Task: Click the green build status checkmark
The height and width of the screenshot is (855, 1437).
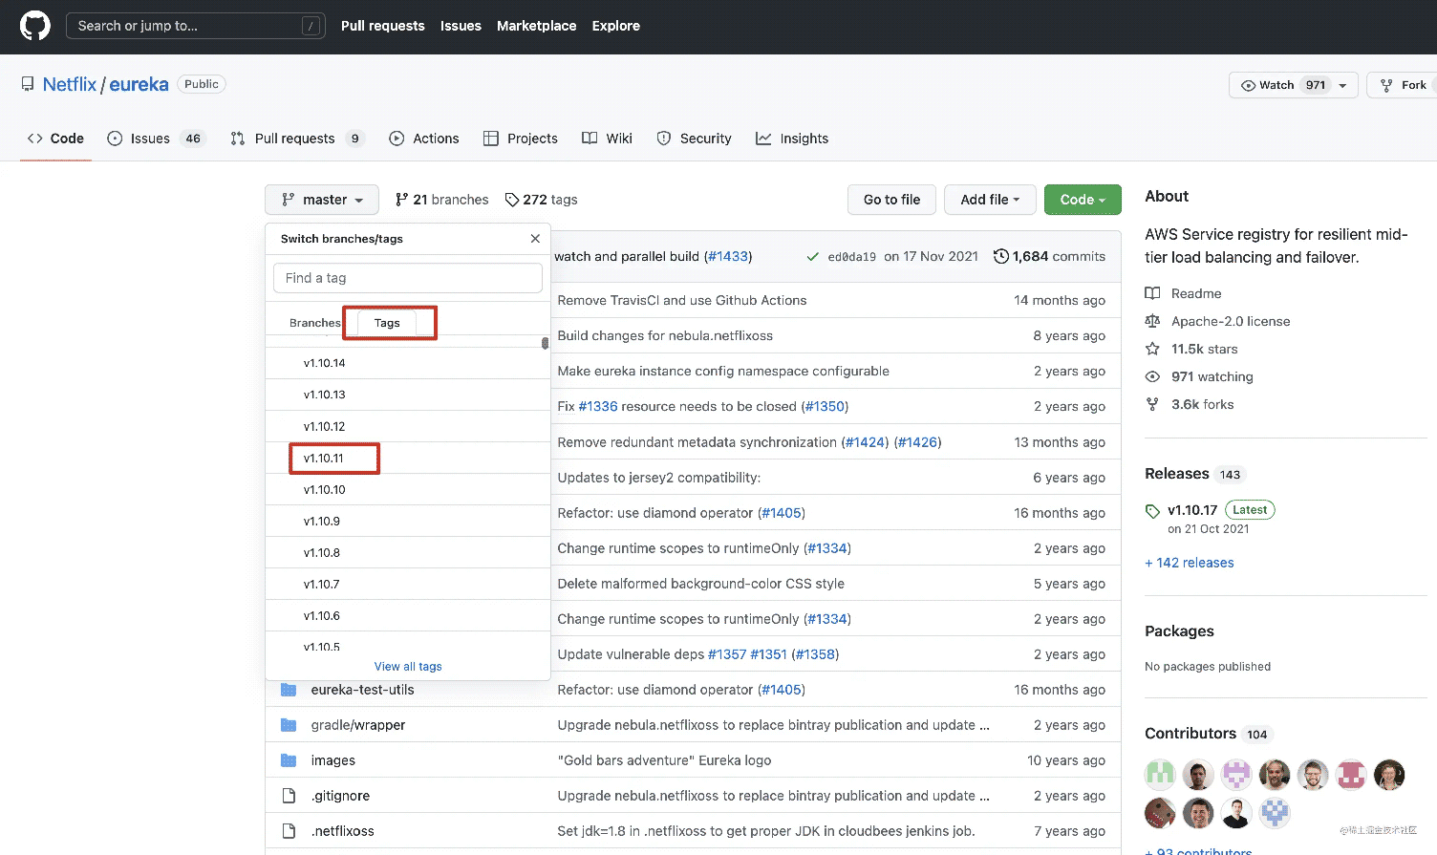Action: 812,257
